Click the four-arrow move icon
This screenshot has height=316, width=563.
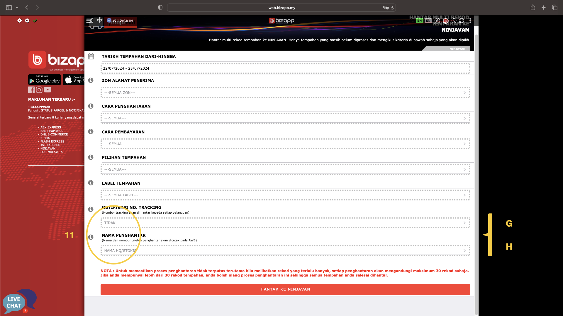click(100, 20)
